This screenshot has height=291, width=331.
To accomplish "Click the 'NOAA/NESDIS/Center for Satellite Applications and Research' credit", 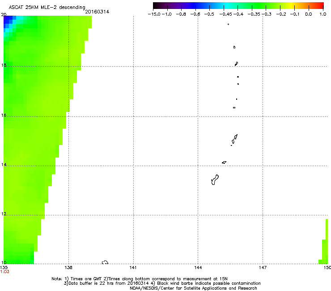I will (x=193, y=288).
